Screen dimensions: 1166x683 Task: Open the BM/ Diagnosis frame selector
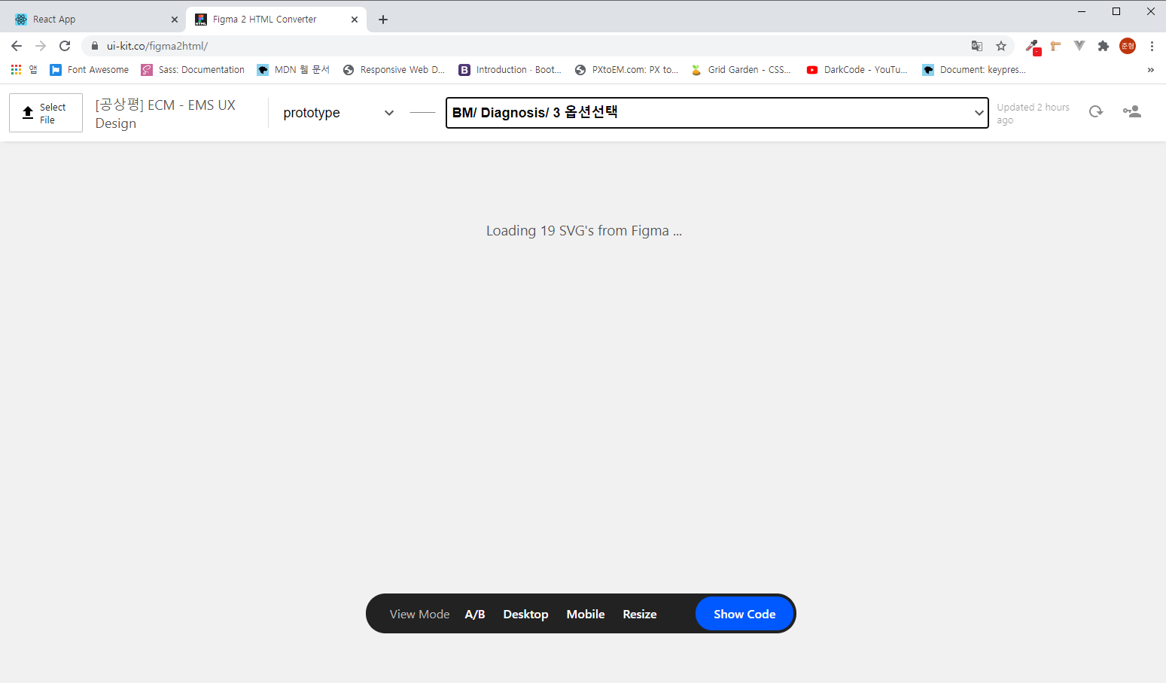coord(716,113)
